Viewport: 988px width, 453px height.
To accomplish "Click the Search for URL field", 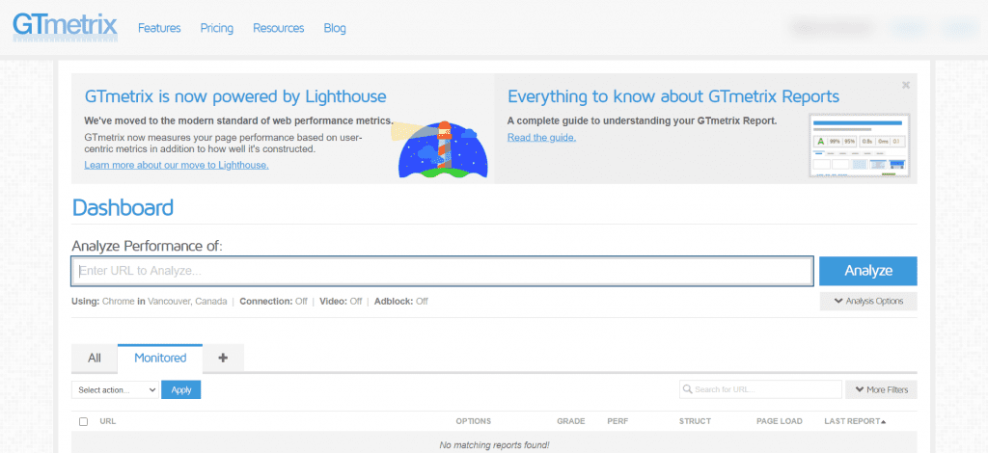I will click(760, 389).
